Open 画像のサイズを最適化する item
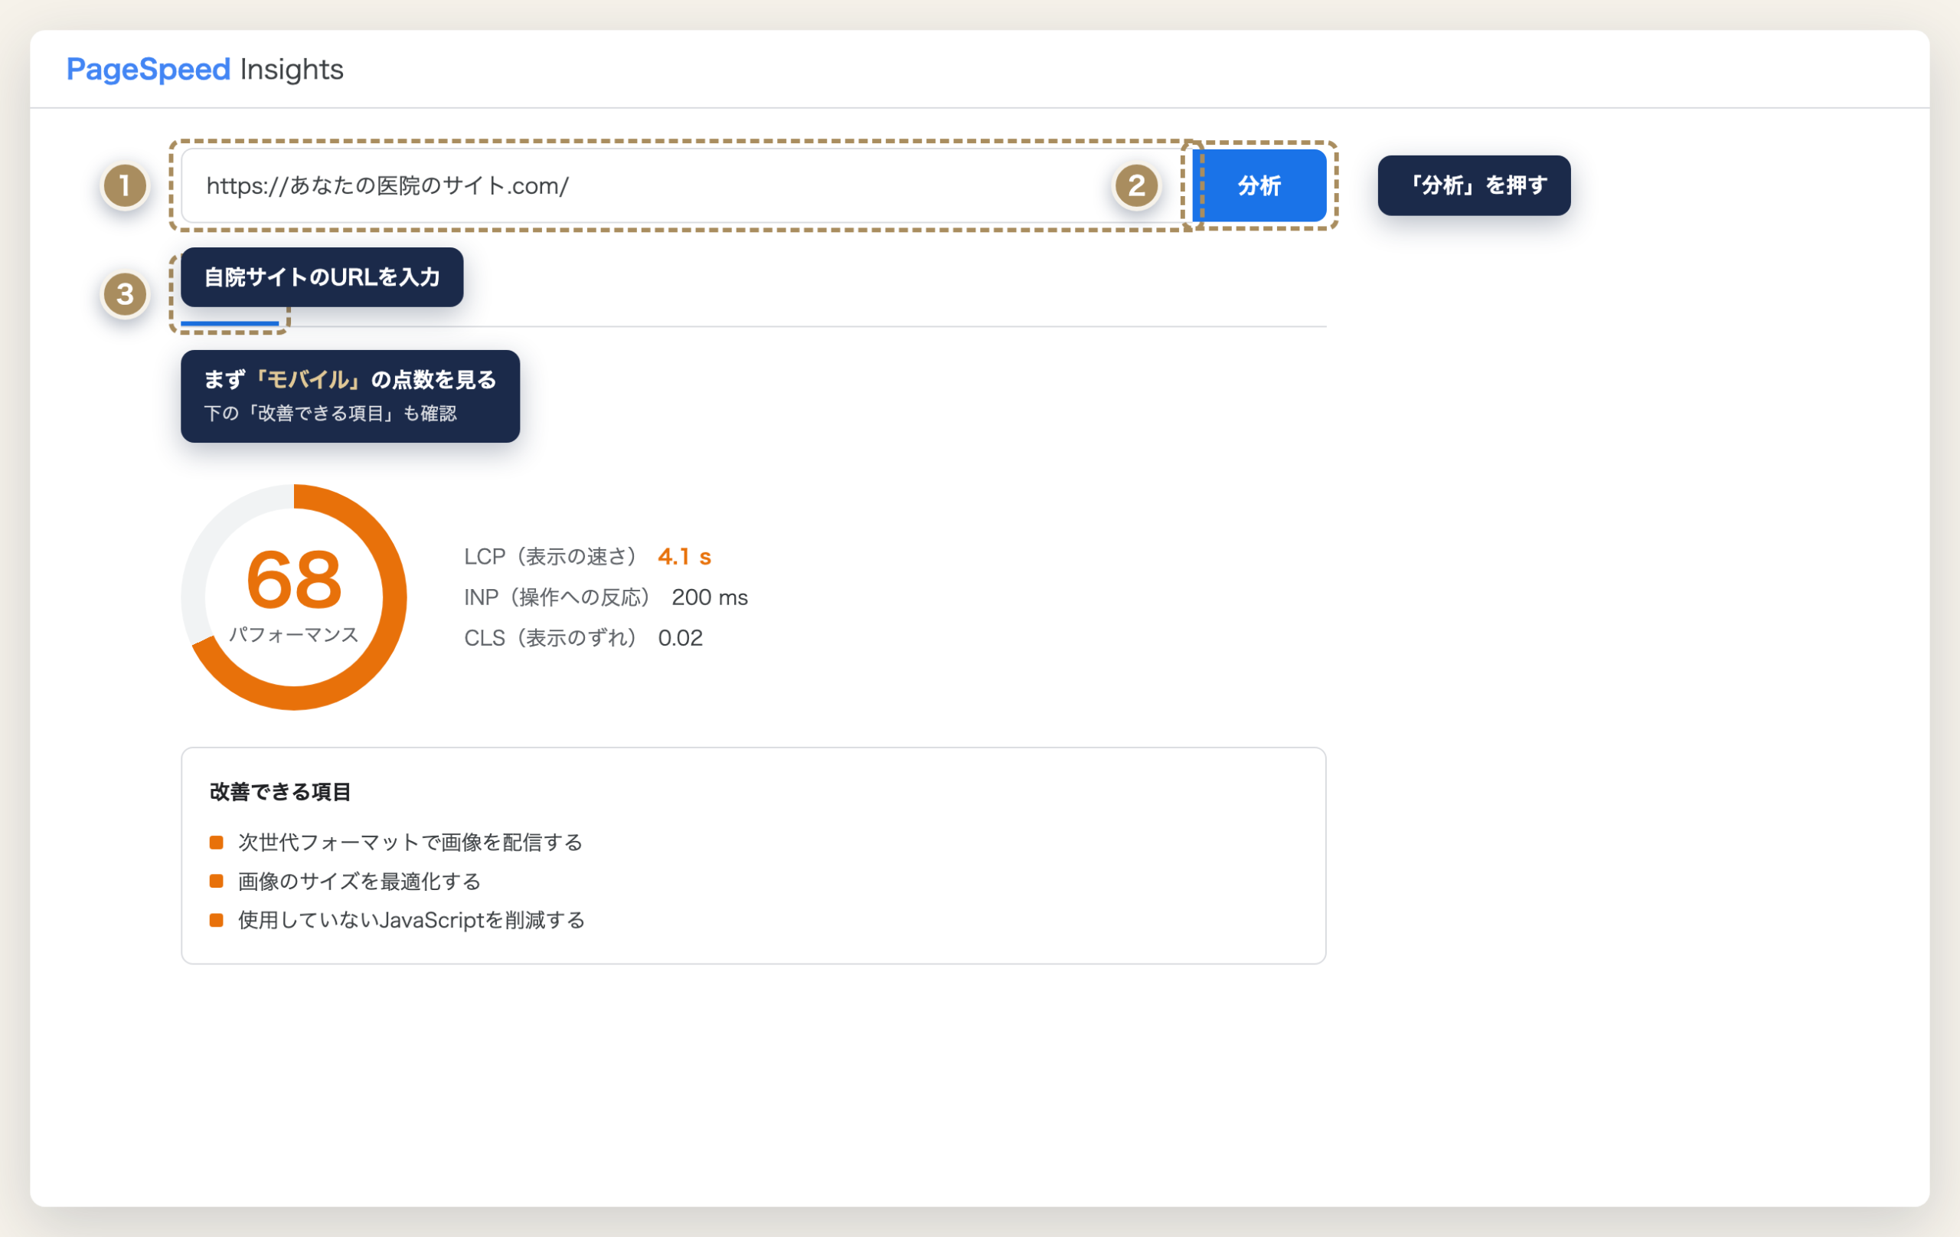The image size is (1960, 1237). (345, 881)
